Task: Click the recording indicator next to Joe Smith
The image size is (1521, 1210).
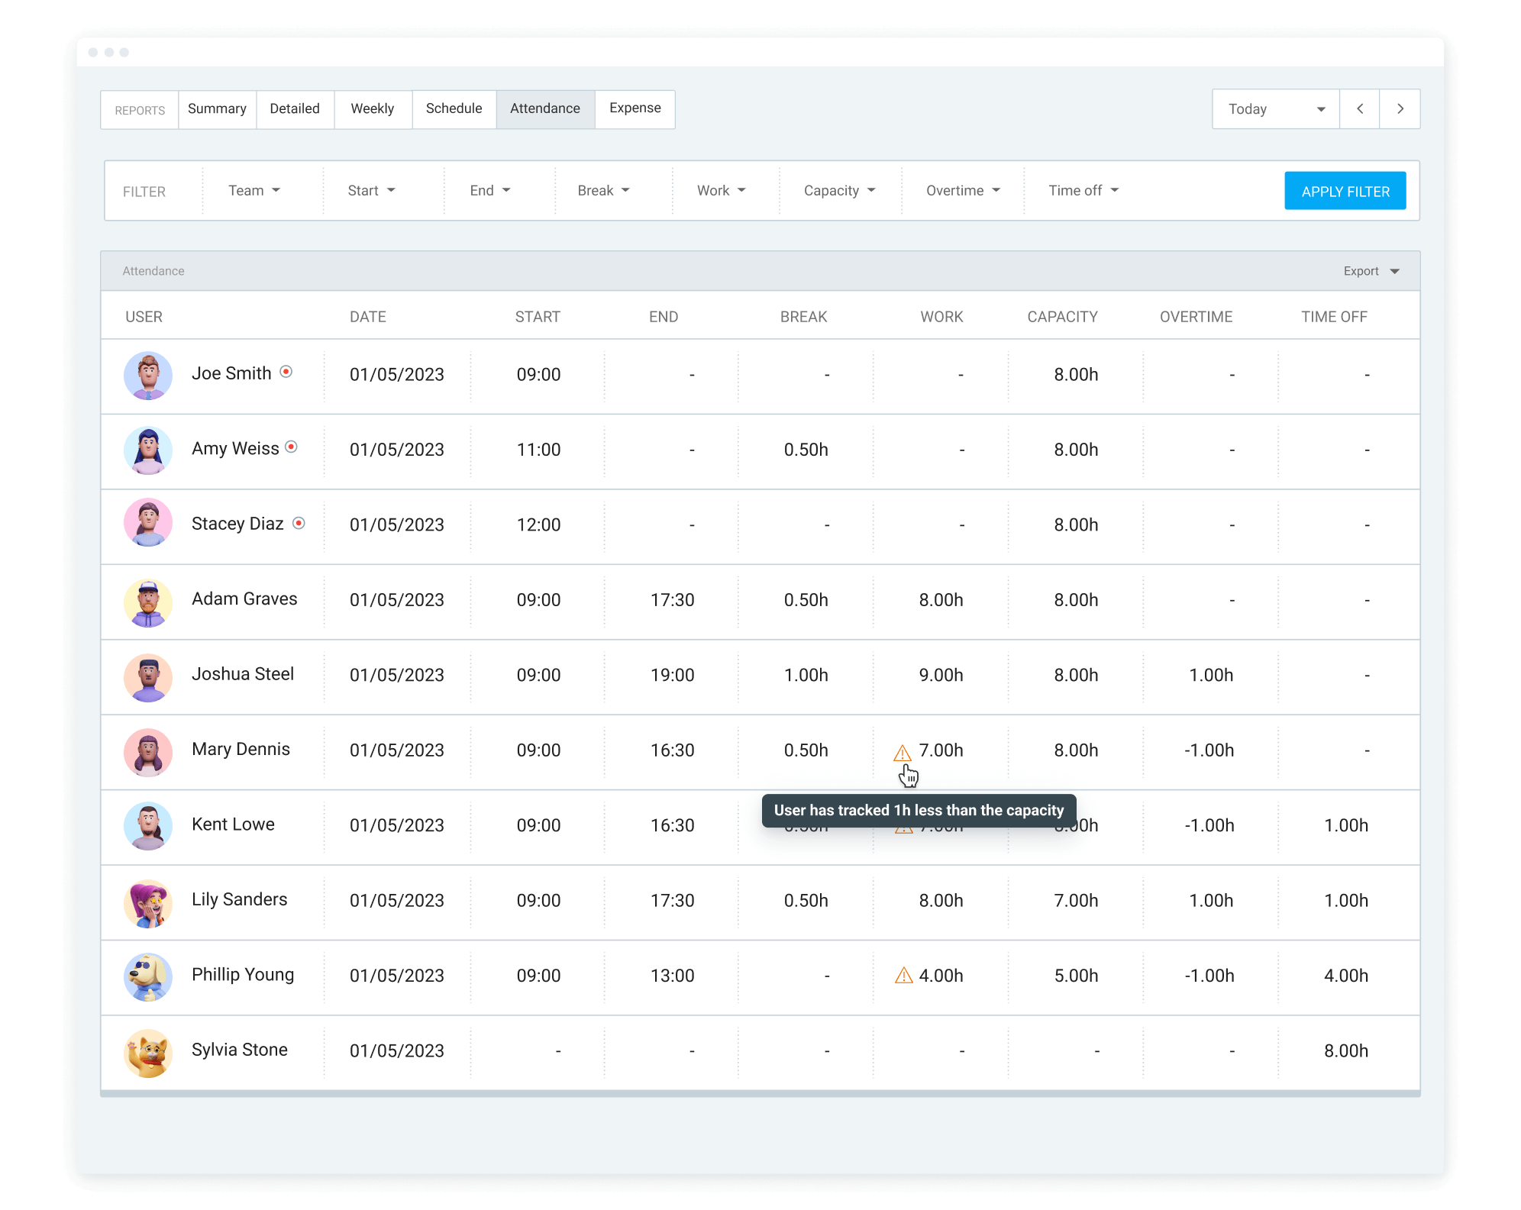Action: pyautogui.click(x=286, y=373)
